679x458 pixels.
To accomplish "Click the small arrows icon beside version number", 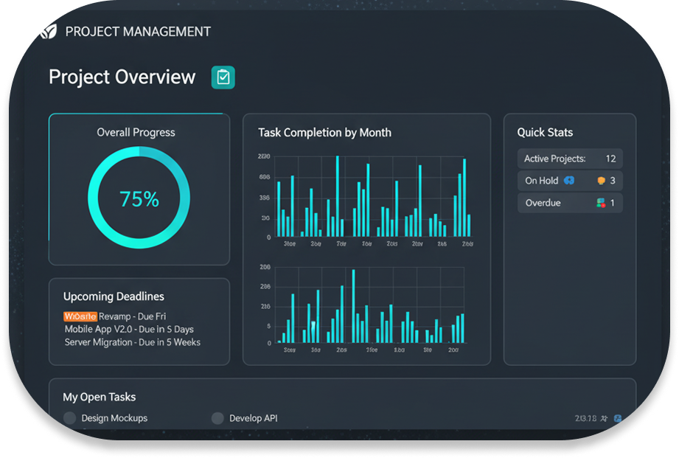I will coord(605,418).
